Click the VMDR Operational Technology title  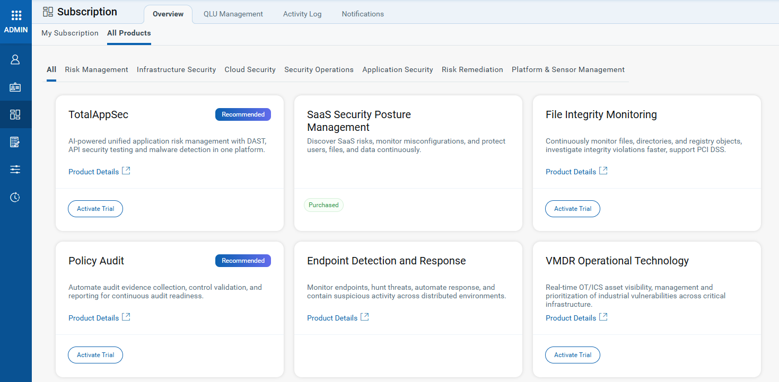[x=617, y=261]
